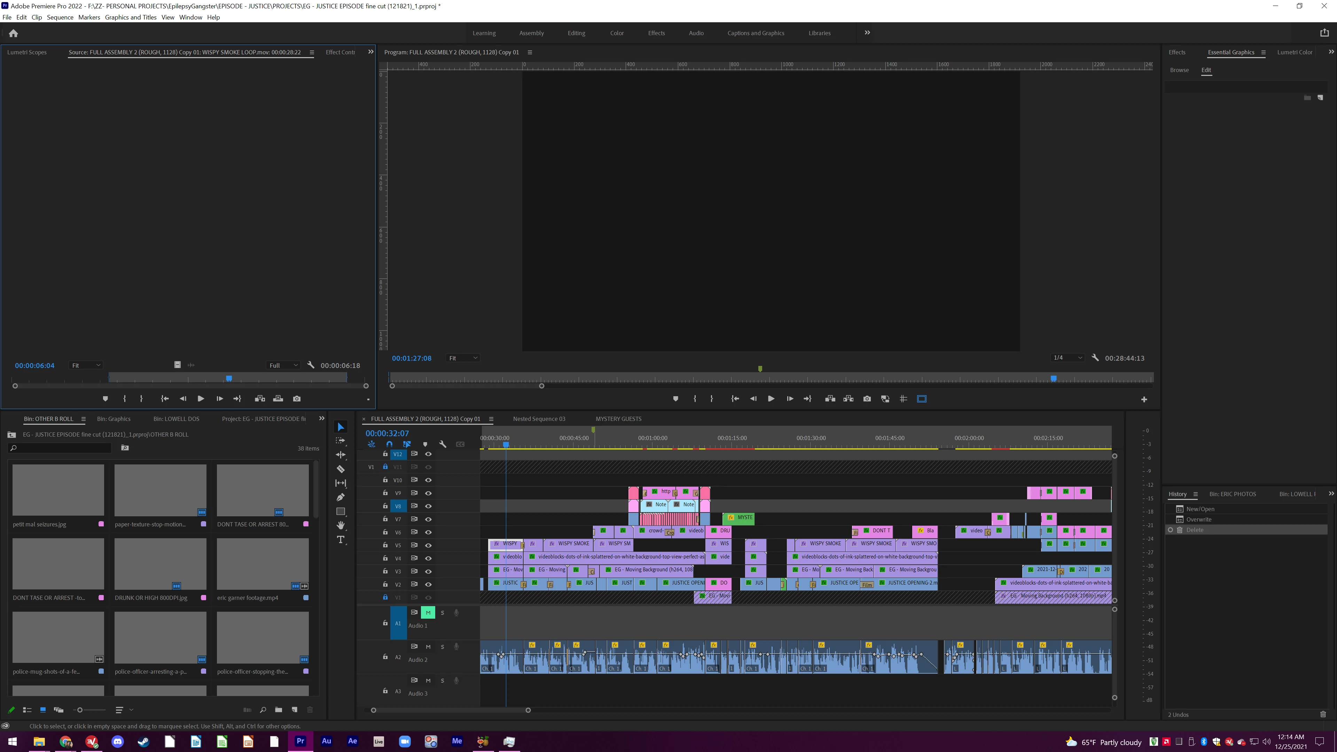Select the Slip tool

(341, 483)
